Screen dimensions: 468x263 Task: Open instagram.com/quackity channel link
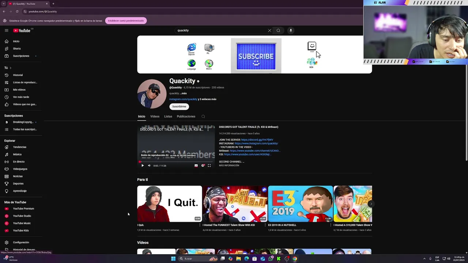(x=183, y=99)
